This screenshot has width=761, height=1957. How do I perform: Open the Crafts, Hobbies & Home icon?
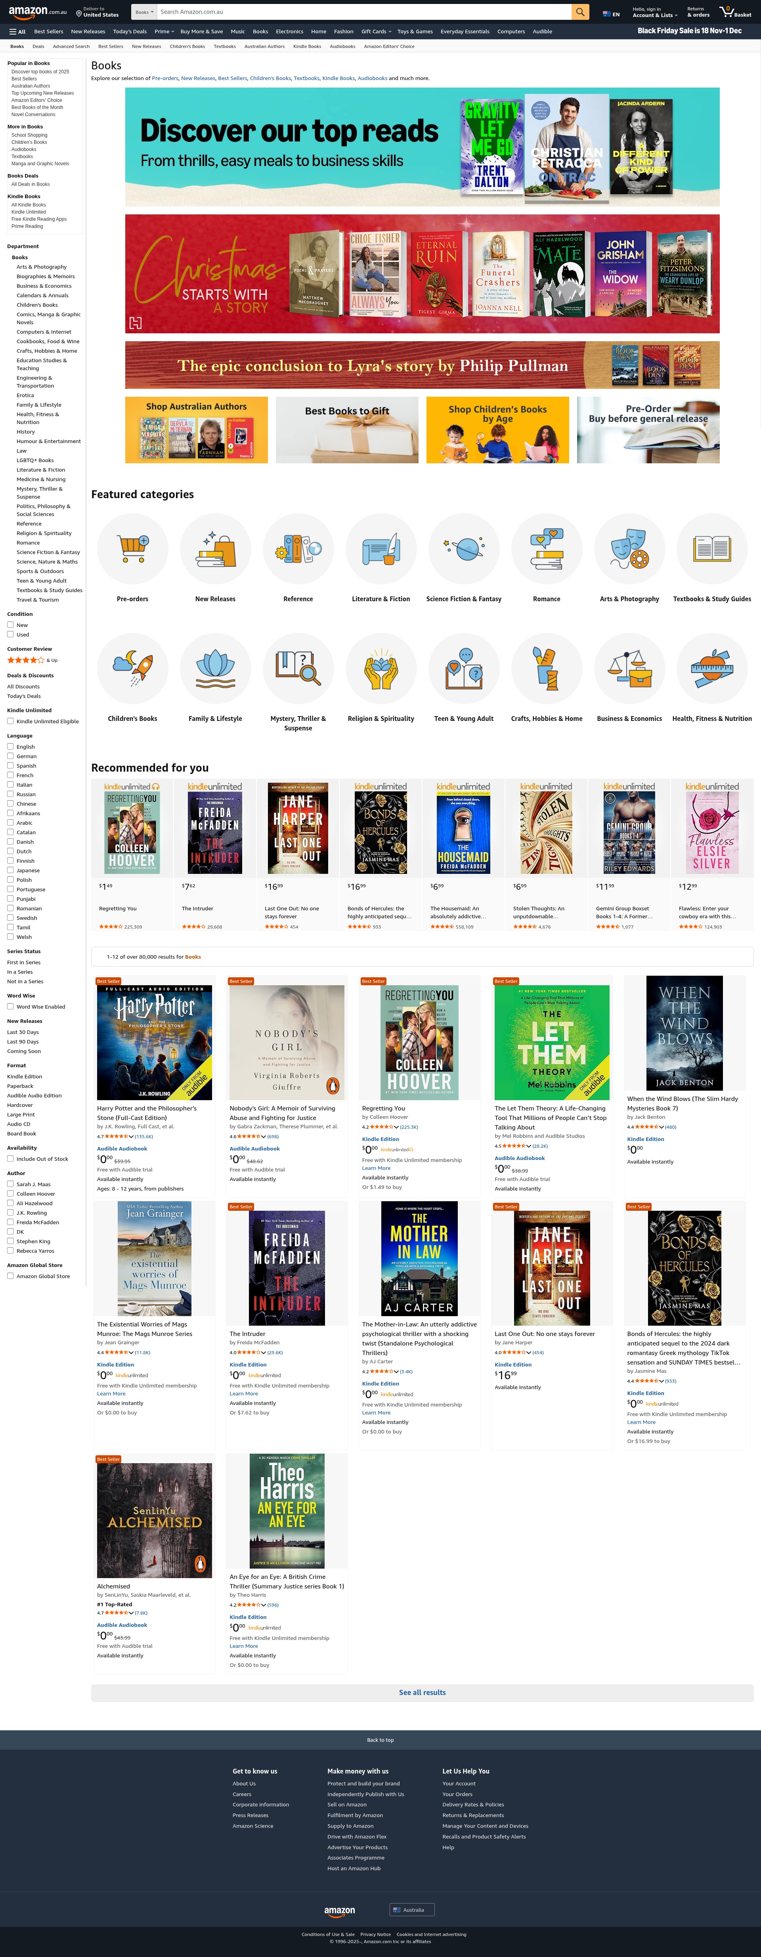[547, 669]
